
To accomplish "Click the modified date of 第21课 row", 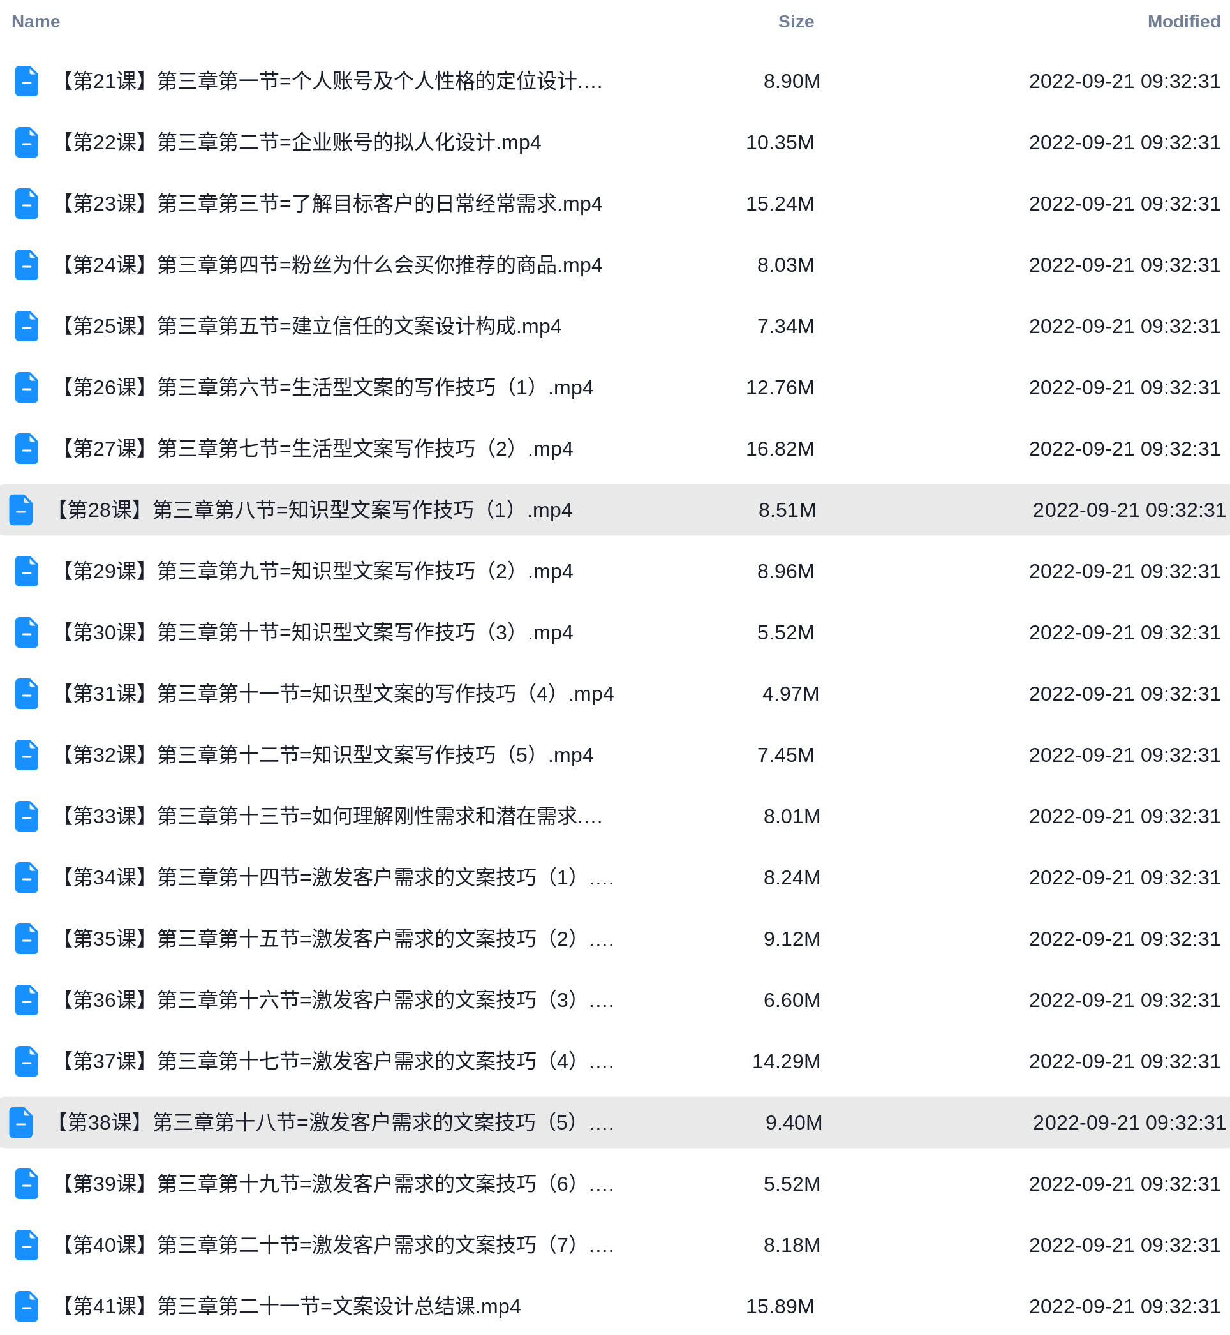I will pyautogui.click(x=1125, y=81).
